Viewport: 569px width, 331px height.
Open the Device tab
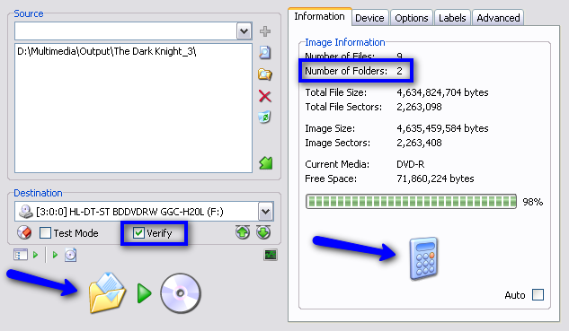[x=369, y=18]
